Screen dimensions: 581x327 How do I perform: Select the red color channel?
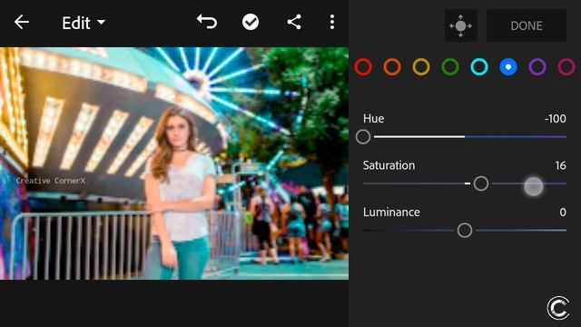coord(363,67)
